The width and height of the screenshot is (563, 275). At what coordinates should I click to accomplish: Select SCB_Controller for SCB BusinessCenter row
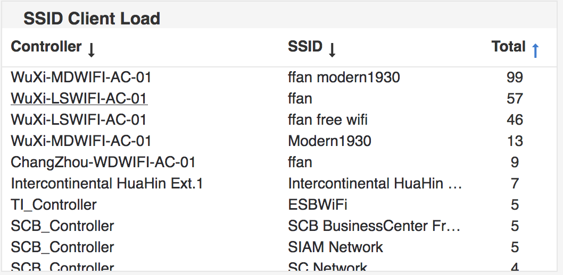pos(62,226)
